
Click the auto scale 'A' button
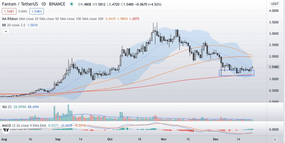(275, 139)
